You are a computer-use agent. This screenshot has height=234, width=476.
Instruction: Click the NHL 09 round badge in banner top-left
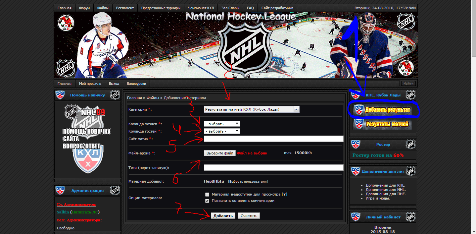tap(66, 23)
